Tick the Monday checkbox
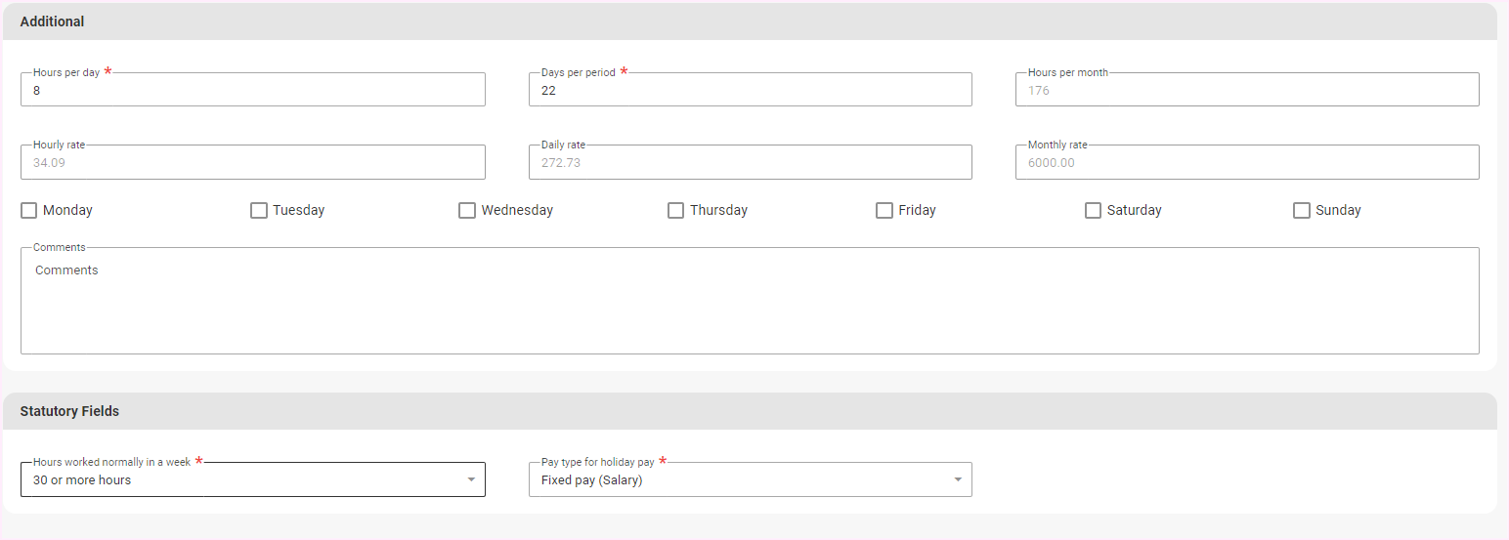Image resolution: width=1509 pixels, height=540 pixels. (x=29, y=211)
